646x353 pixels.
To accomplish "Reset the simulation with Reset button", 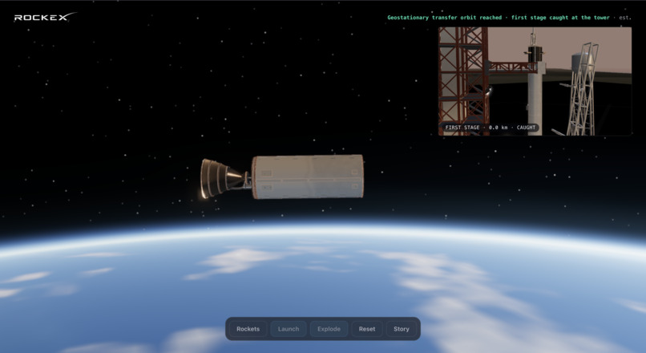I will [x=366, y=329].
